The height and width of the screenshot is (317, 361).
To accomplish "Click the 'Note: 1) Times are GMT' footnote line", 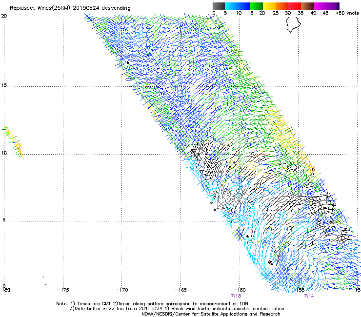I will tap(152, 304).
